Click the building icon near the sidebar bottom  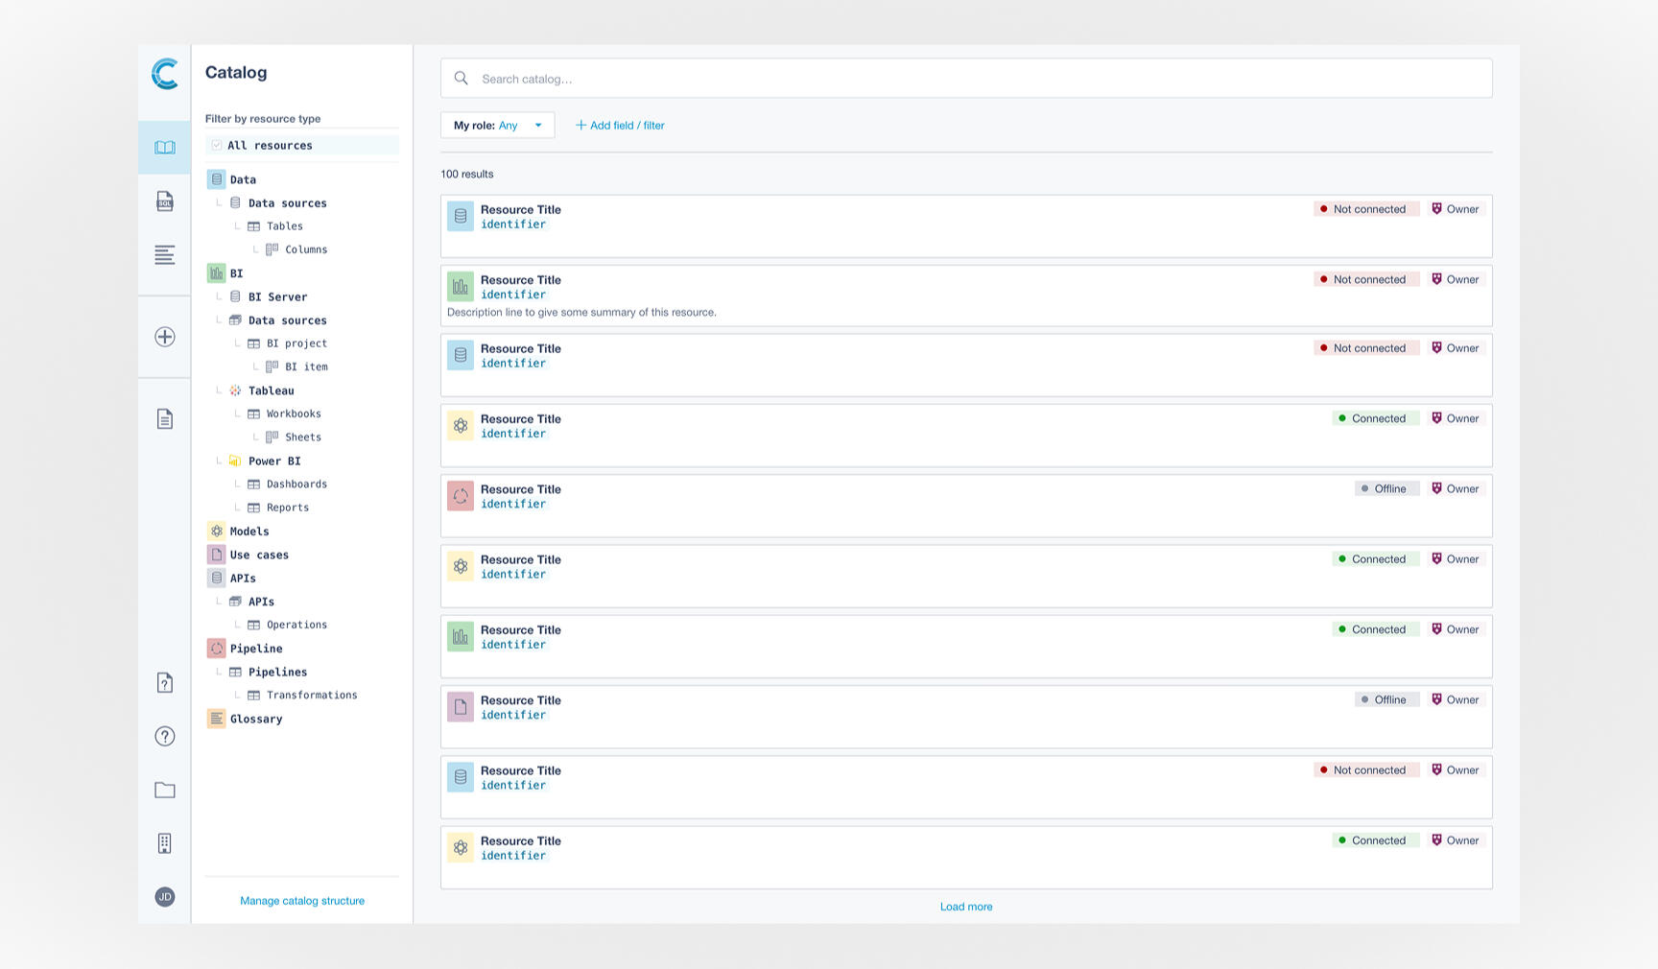pos(164,842)
